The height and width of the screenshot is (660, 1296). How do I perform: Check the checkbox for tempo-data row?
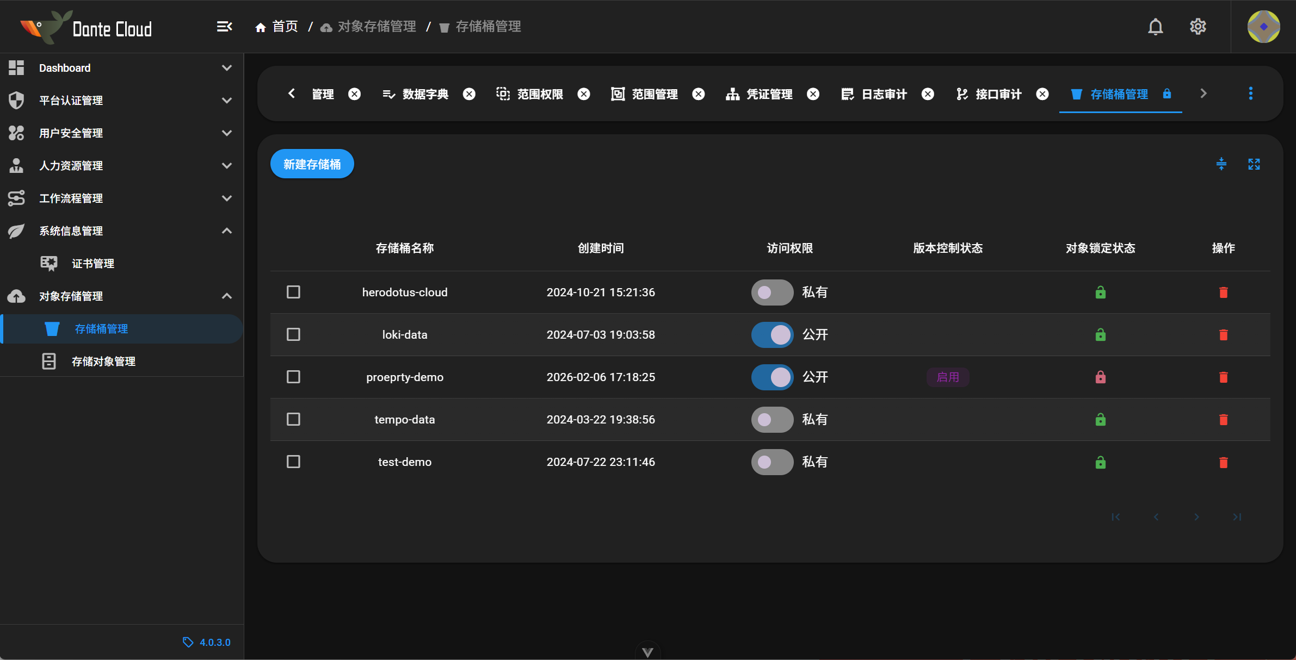tap(293, 419)
